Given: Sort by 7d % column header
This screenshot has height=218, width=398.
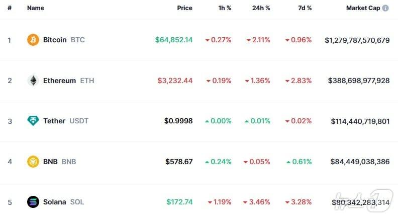Looking at the screenshot, I should (x=304, y=9).
